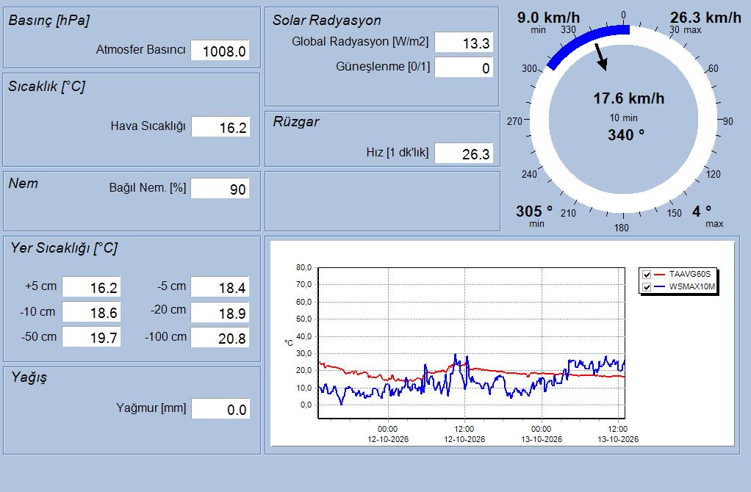
Task: Click the 00:00 12-10-2026 axis label
Action: [x=388, y=434]
